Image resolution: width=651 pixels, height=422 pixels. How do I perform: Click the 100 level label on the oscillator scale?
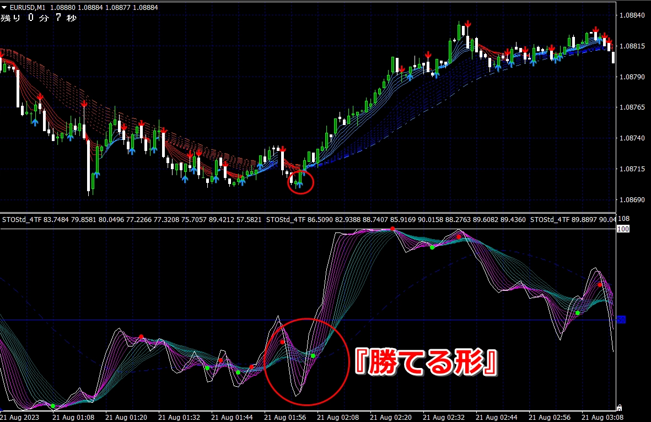point(623,229)
